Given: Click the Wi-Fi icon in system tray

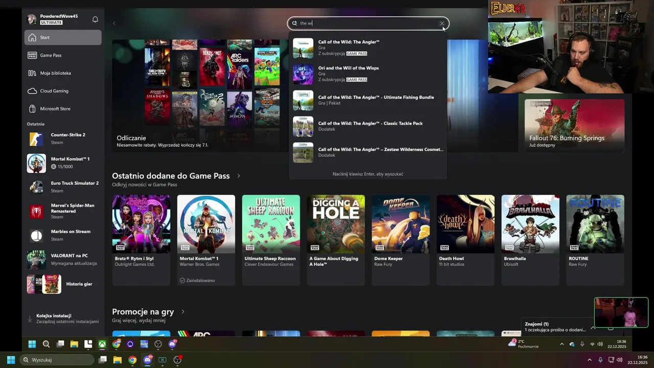Looking at the screenshot, I should (592, 344).
